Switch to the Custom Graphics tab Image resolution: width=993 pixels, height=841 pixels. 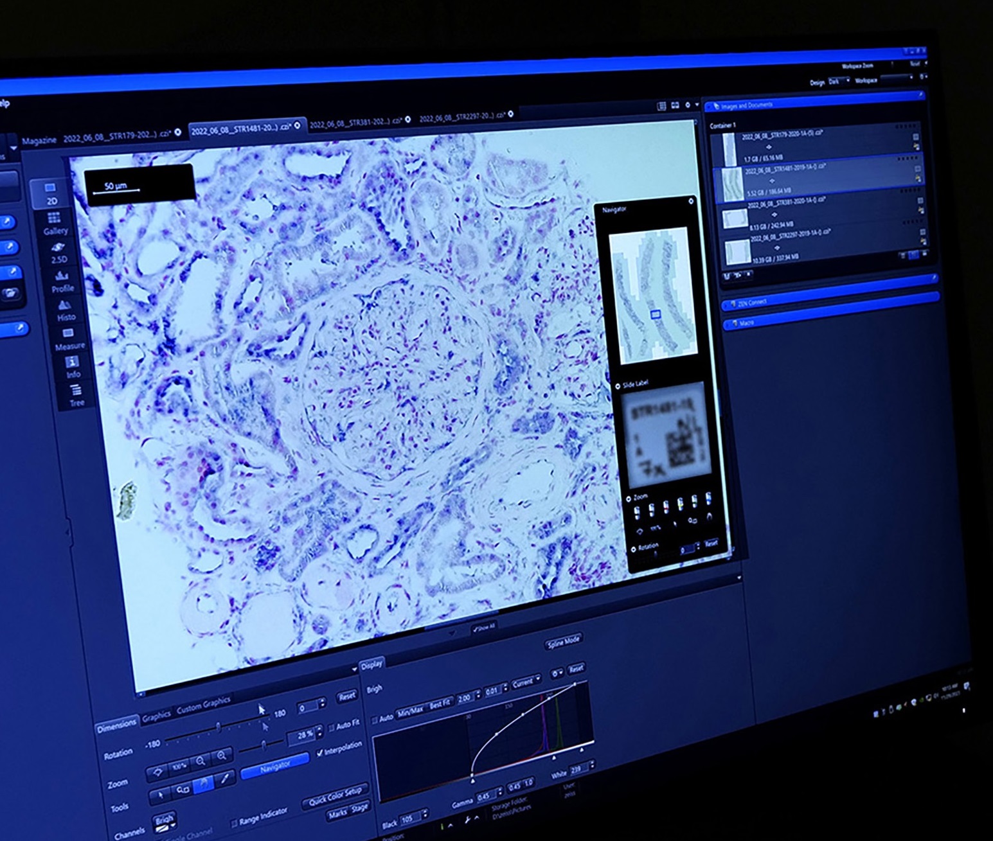(204, 705)
